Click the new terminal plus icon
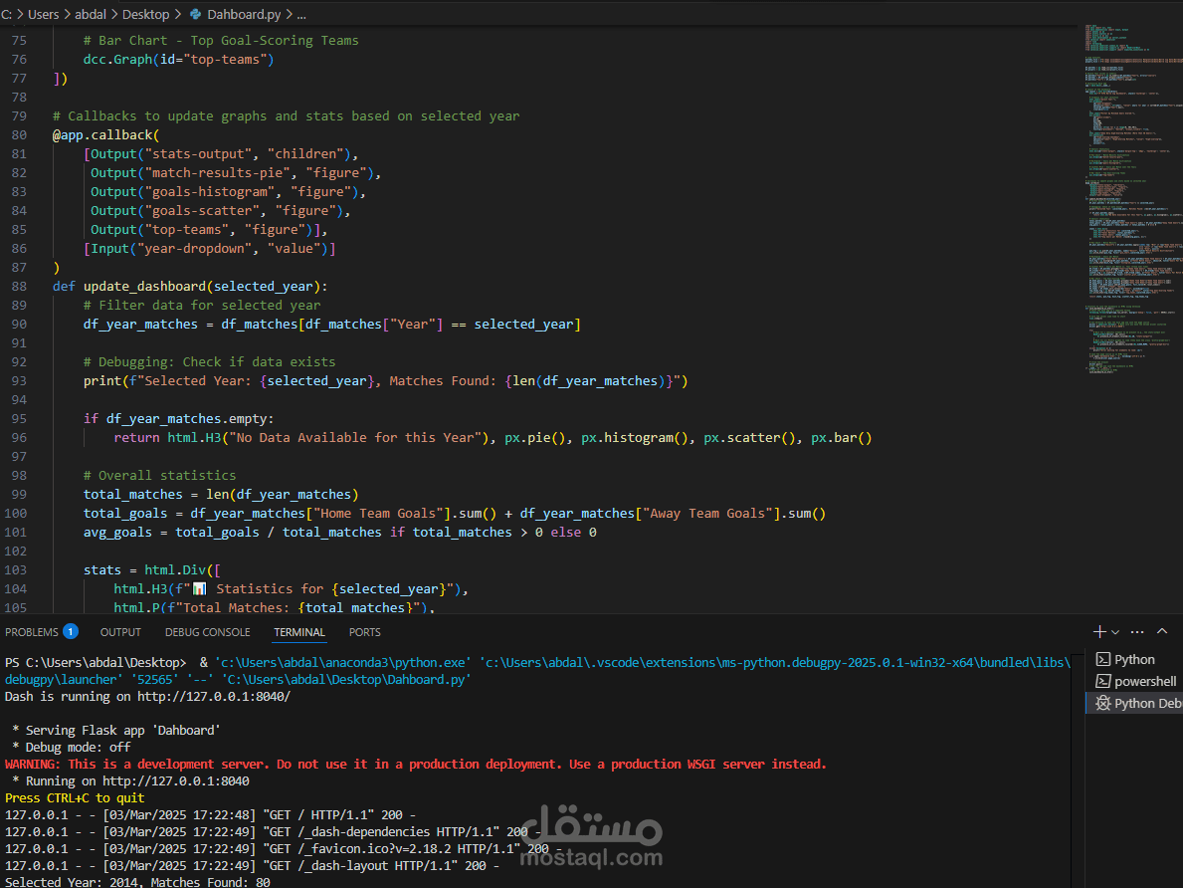The height and width of the screenshot is (888, 1183). (x=1099, y=632)
